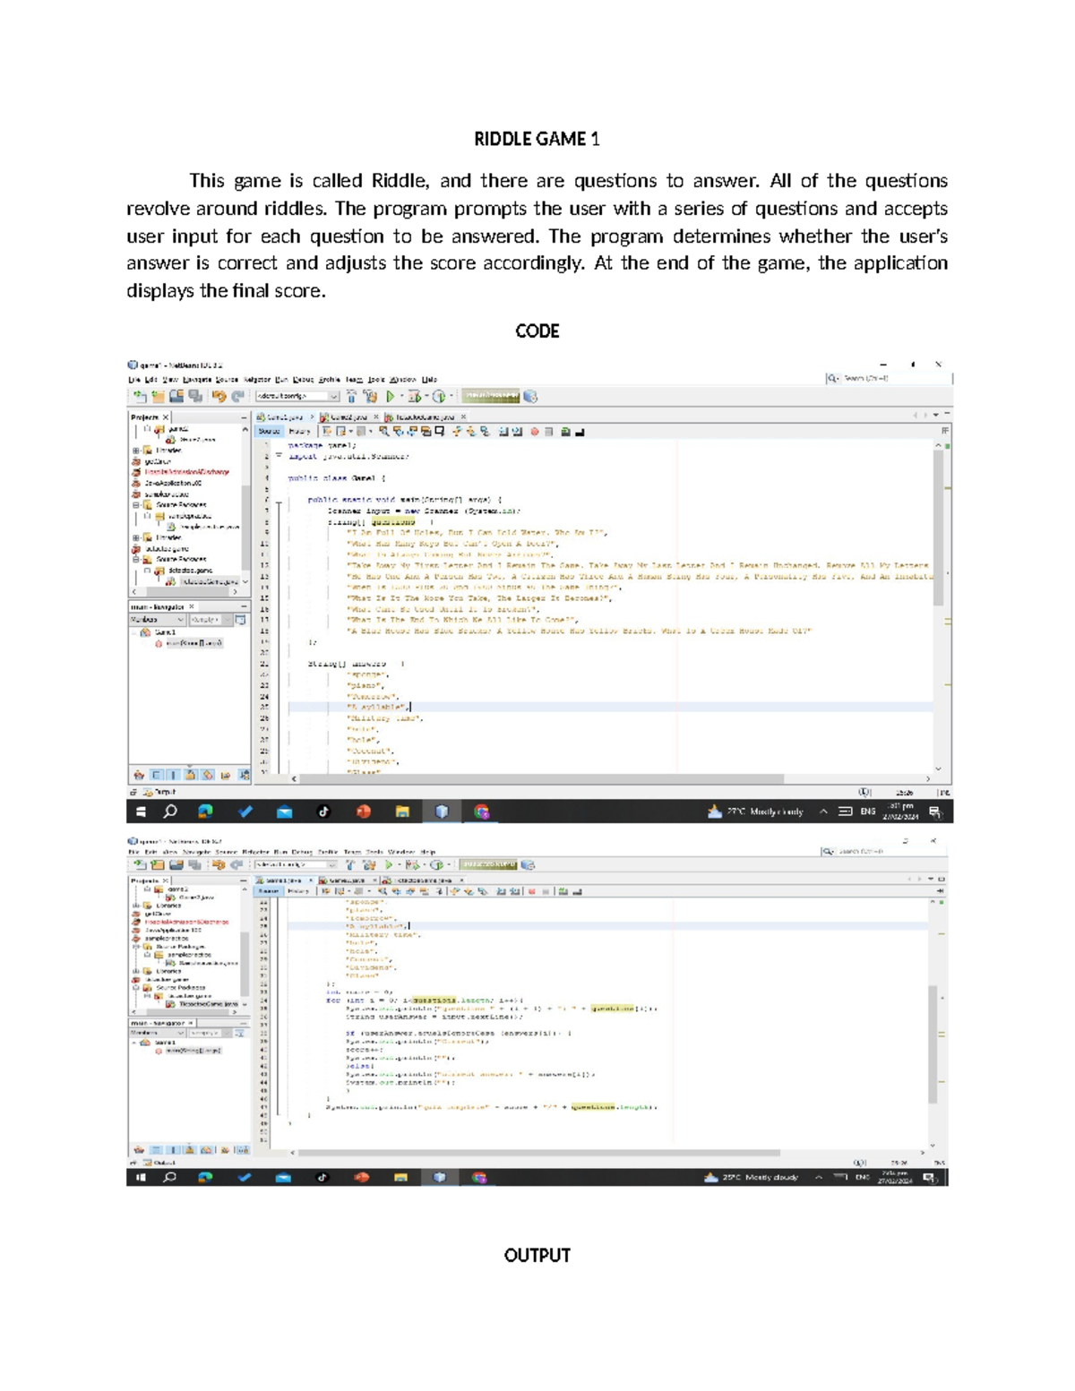Toggle the History view button in first editor
The image size is (1075, 1391).
click(299, 432)
